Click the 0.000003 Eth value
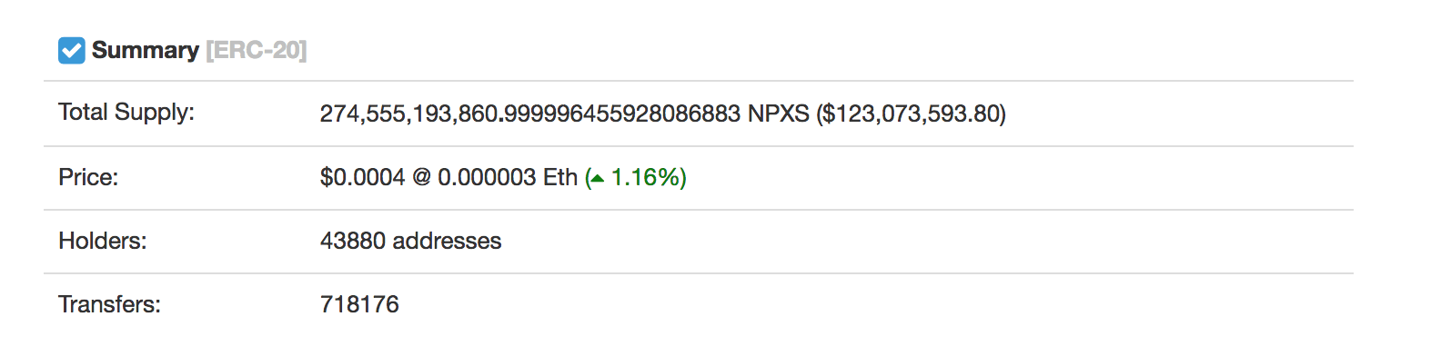Viewport: 1441px width, 356px height. 508,177
